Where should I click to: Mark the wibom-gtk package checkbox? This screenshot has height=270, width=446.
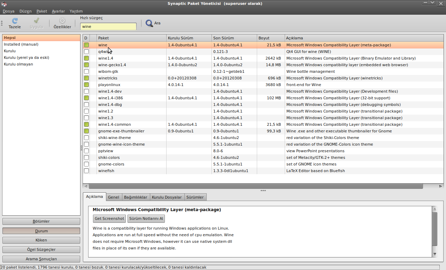(86, 71)
